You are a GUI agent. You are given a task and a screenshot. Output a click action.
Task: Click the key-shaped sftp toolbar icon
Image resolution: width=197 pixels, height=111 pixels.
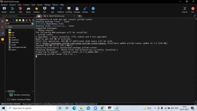click(30, 20)
